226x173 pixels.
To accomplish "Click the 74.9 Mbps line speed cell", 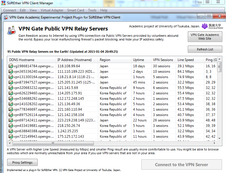I will click(x=186, y=77).
